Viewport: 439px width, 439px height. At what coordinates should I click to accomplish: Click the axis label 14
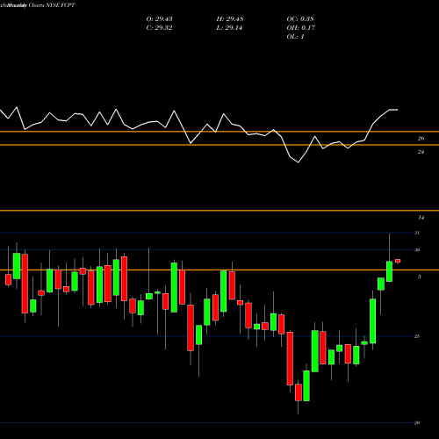pos(421,218)
